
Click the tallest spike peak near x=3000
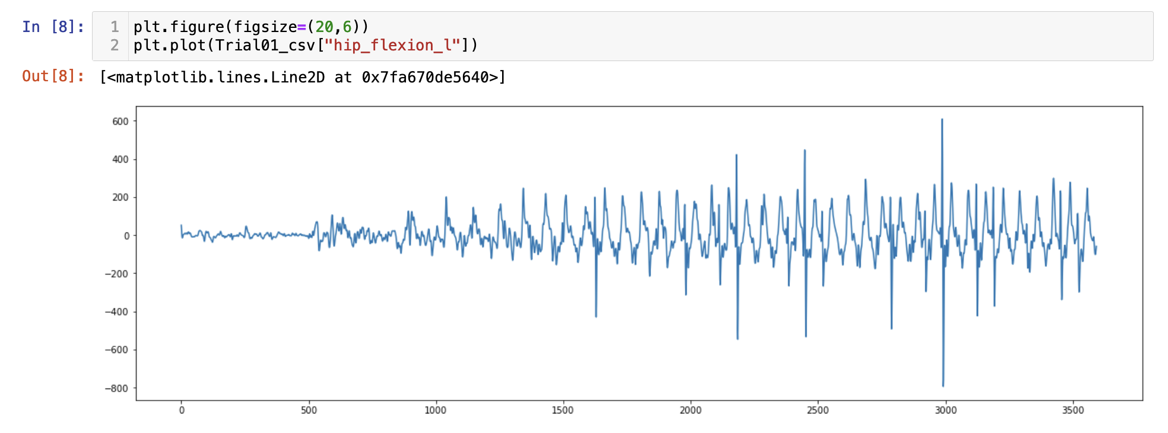point(942,120)
